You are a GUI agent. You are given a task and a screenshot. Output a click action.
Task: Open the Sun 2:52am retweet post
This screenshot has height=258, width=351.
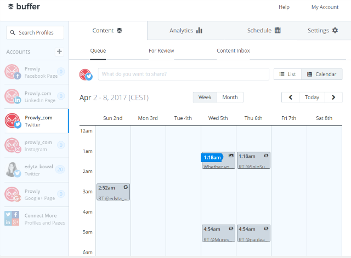click(x=113, y=192)
